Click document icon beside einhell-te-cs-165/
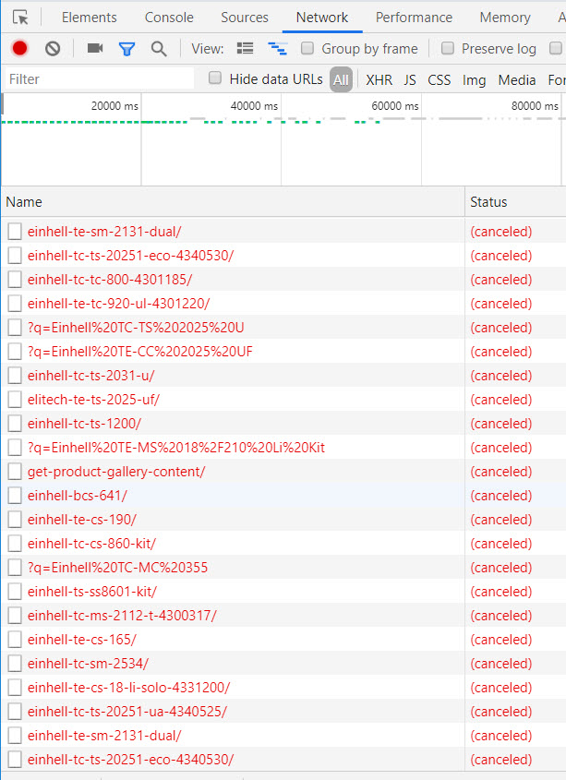 15,640
